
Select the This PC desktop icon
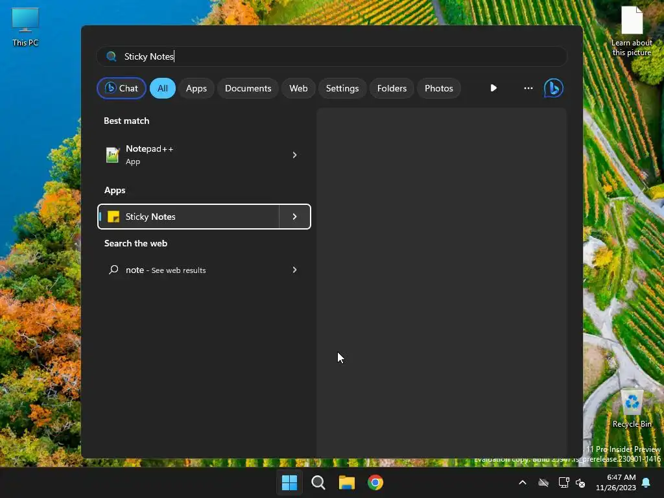click(25, 27)
